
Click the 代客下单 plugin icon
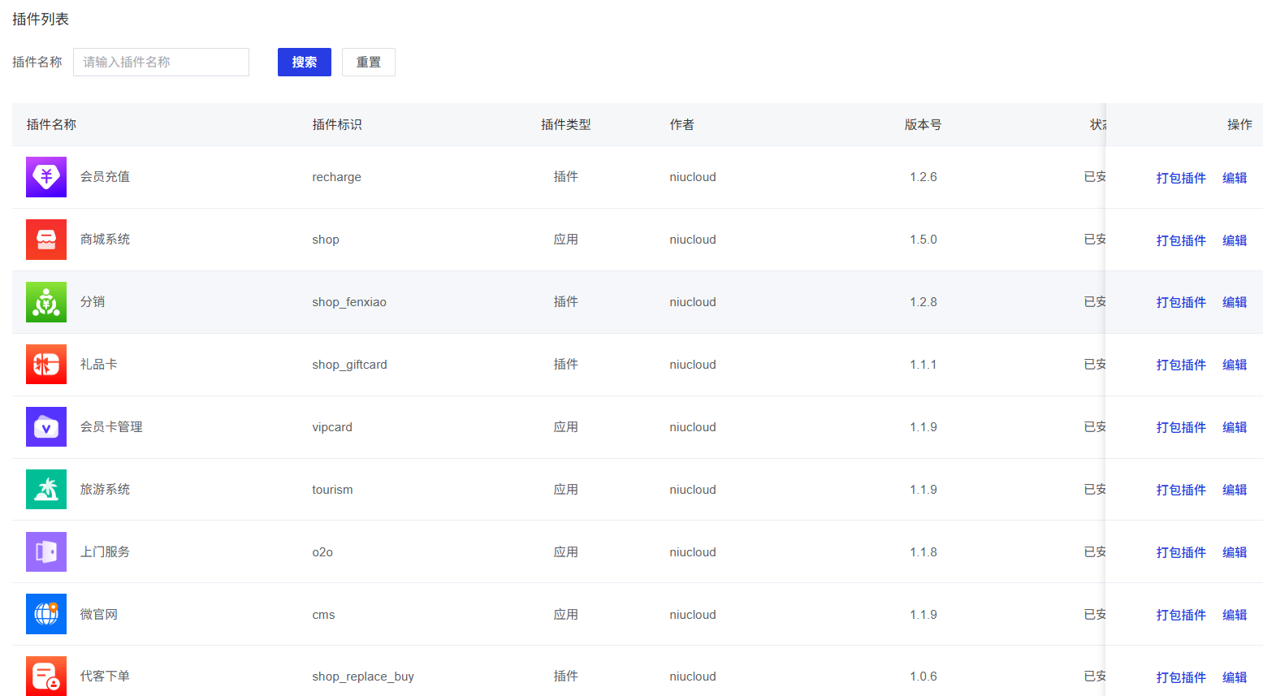click(x=46, y=676)
